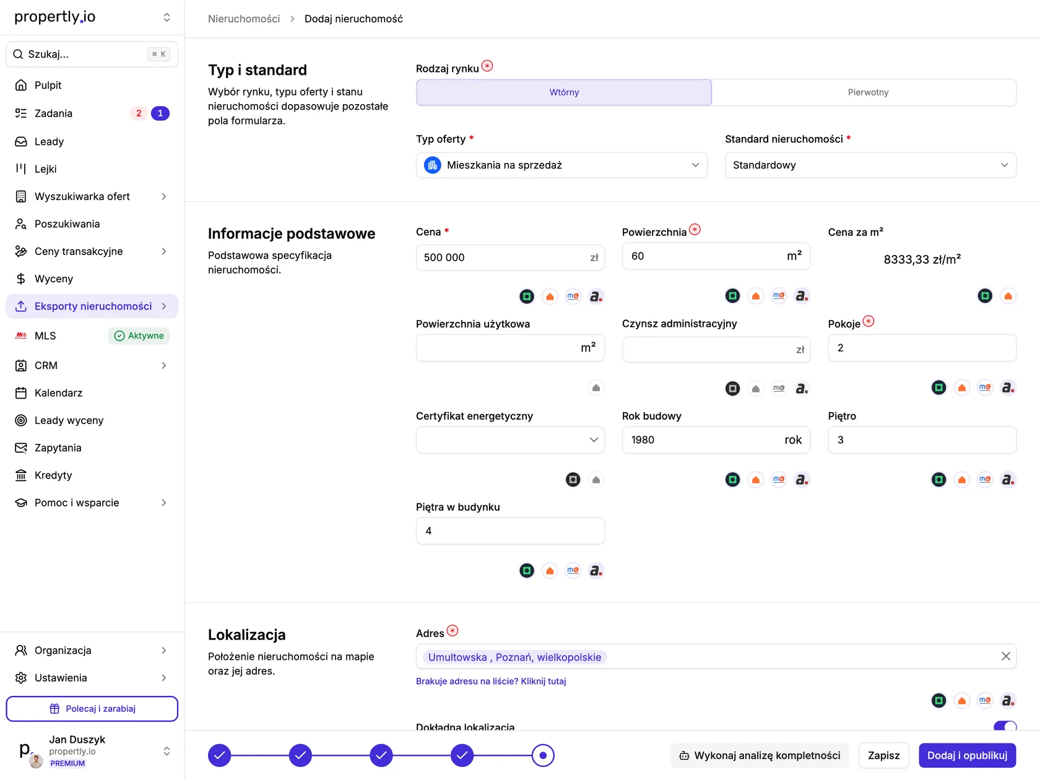Select Pierwotny market type
Viewport: 1040px width, 780px height.
pyautogui.click(x=868, y=92)
